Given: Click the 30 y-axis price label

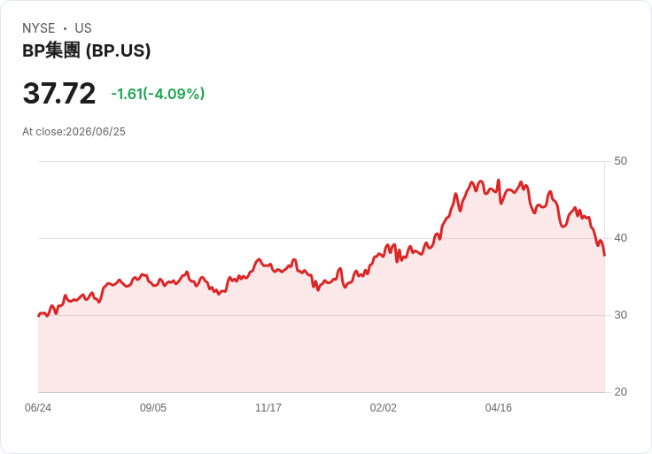Looking at the screenshot, I should tap(620, 315).
